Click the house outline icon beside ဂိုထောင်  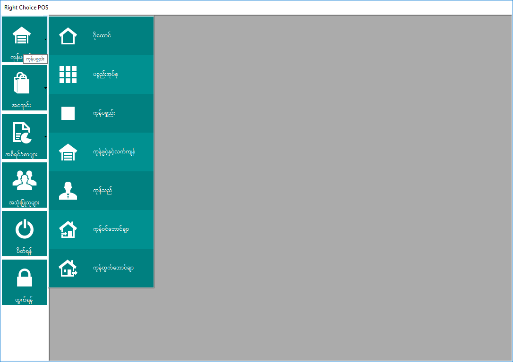click(68, 36)
